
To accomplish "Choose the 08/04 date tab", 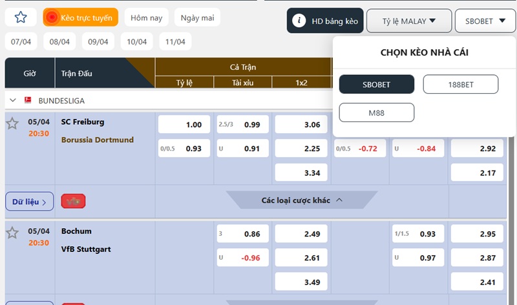I will [59, 41].
